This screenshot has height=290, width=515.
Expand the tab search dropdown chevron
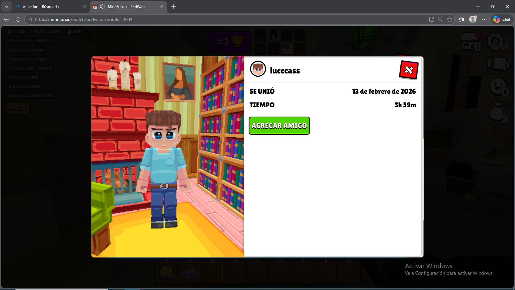click(x=6, y=6)
